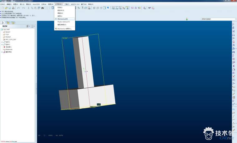Click the green regeneration status light icon
The width and height of the screenshot is (237, 143).
186,19
